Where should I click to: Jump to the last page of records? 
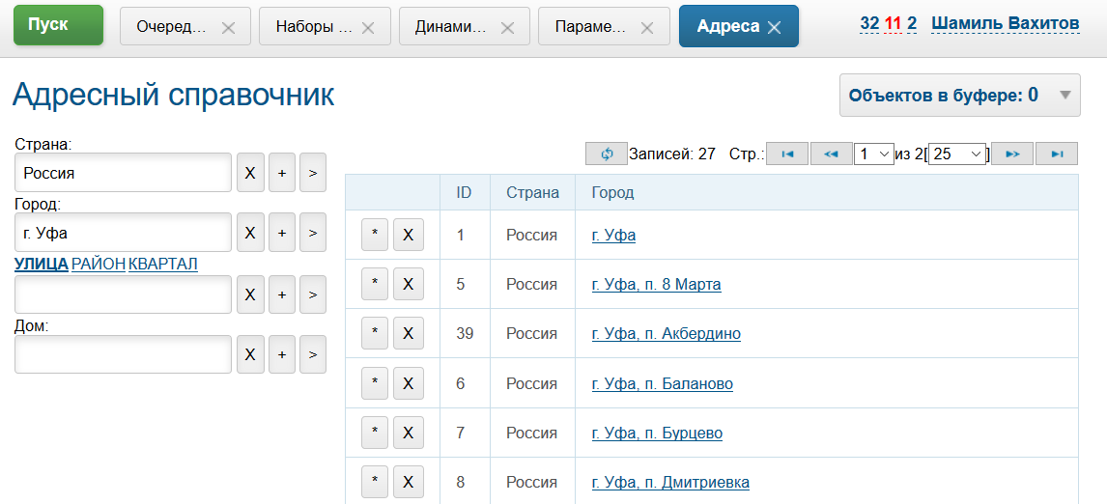tap(1057, 154)
